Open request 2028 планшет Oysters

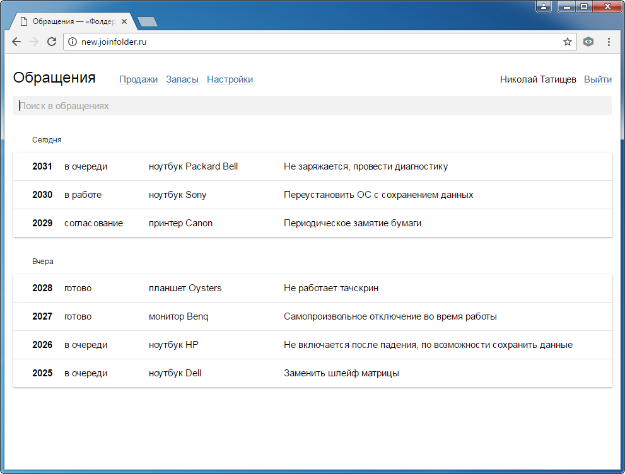coord(312,288)
